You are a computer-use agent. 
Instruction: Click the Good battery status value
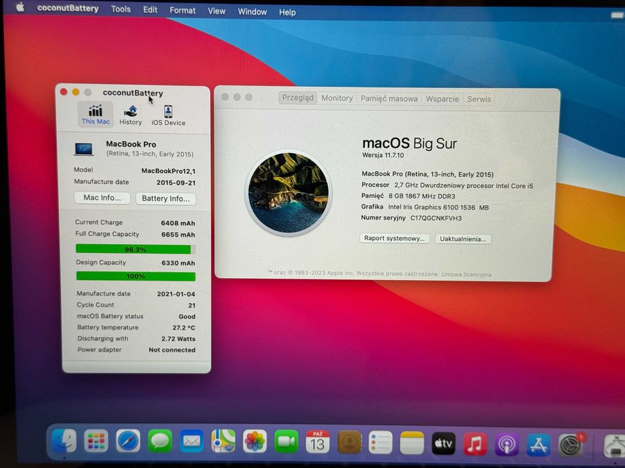tap(187, 317)
